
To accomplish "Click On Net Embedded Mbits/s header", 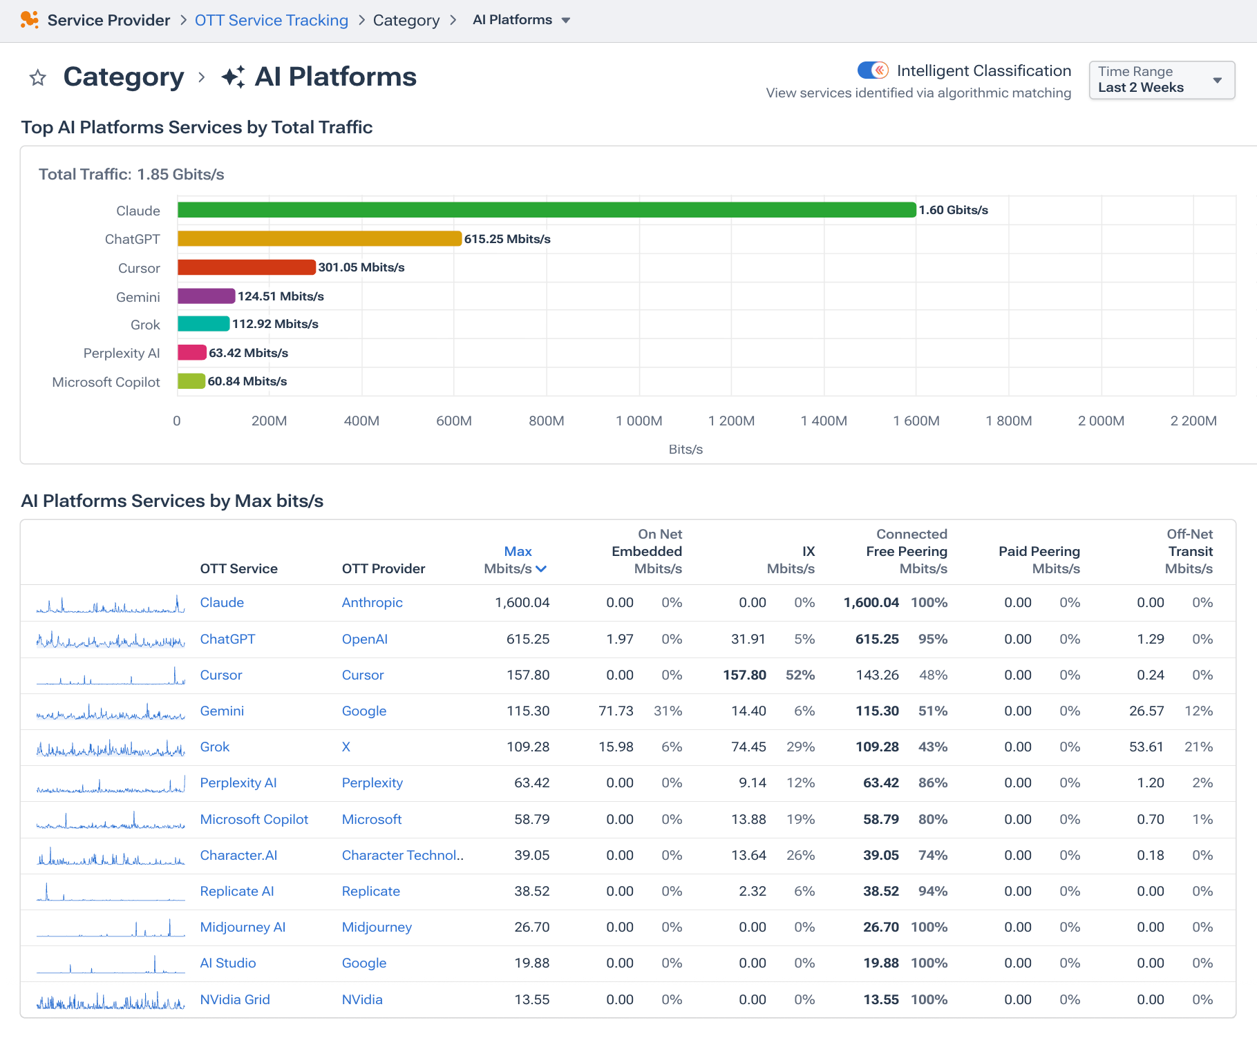I will (647, 551).
